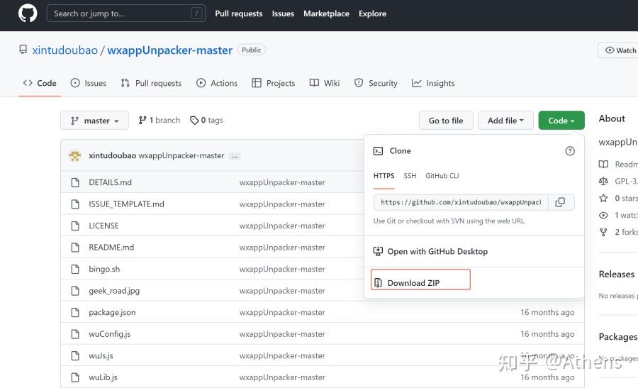This screenshot has width=638, height=388.
Task: Go to Marketplace
Action: tap(326, 13)
